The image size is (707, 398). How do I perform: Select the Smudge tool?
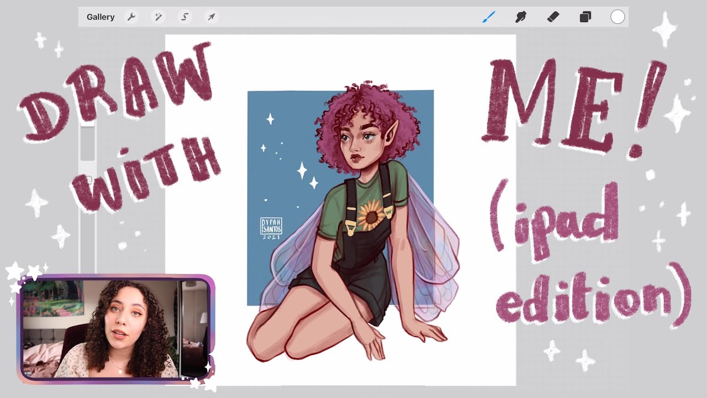tap(520, 17)
